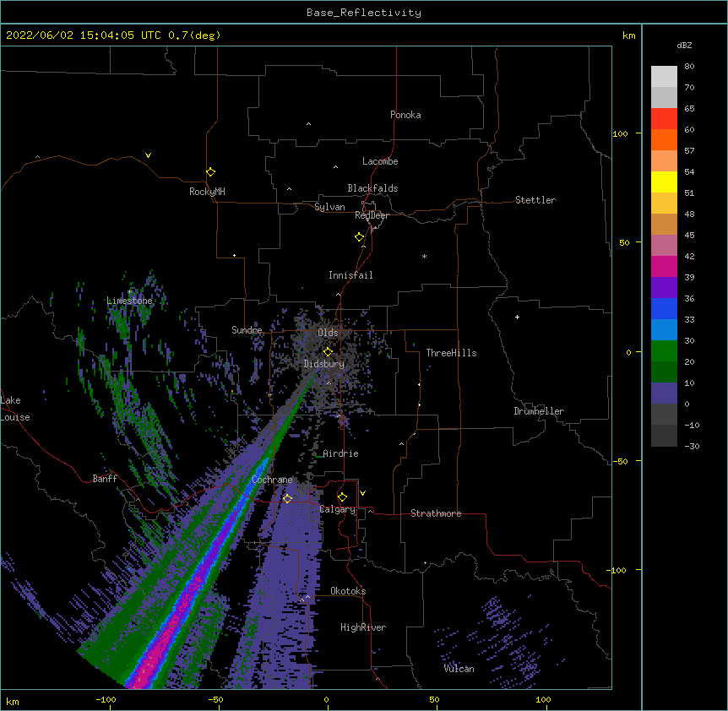Select the Calgary city label
The height and width of the screenshot is (711, 728).
338,509
